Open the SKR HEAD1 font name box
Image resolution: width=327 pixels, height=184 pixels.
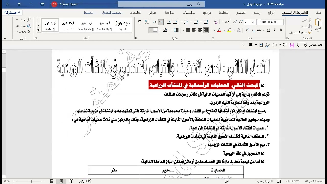[270, 22]
